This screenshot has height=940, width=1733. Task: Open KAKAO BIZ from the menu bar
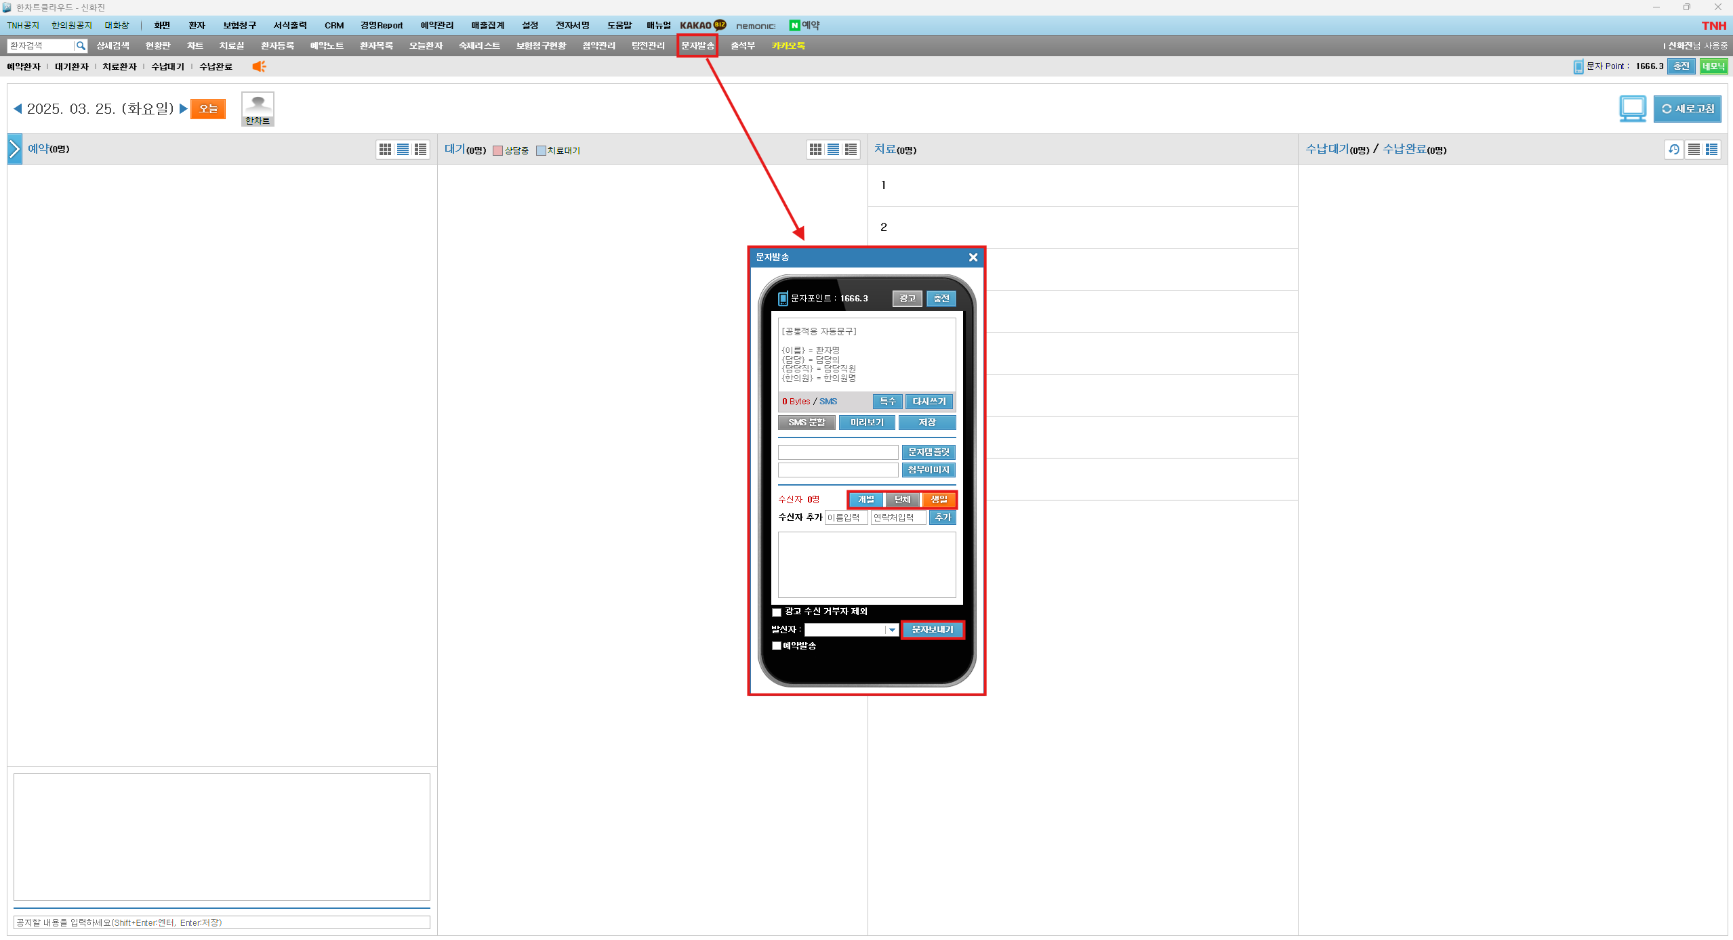tap(703, 25)
